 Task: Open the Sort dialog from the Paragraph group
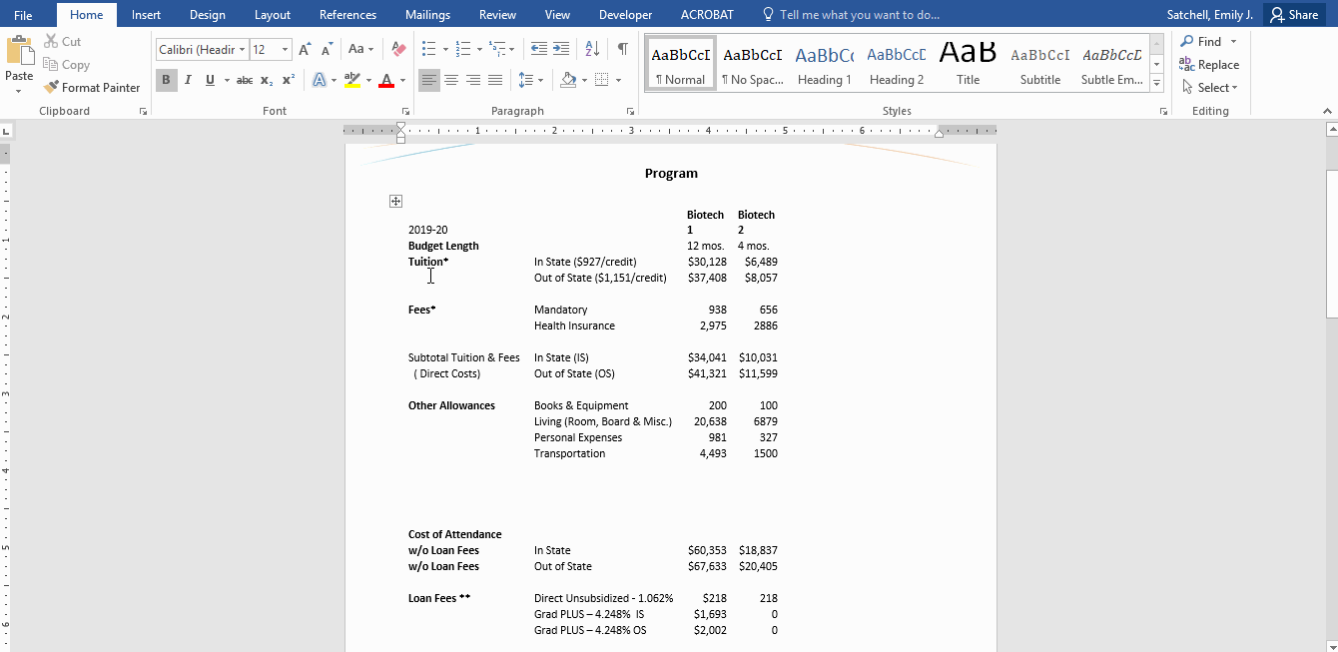(590, 48)
